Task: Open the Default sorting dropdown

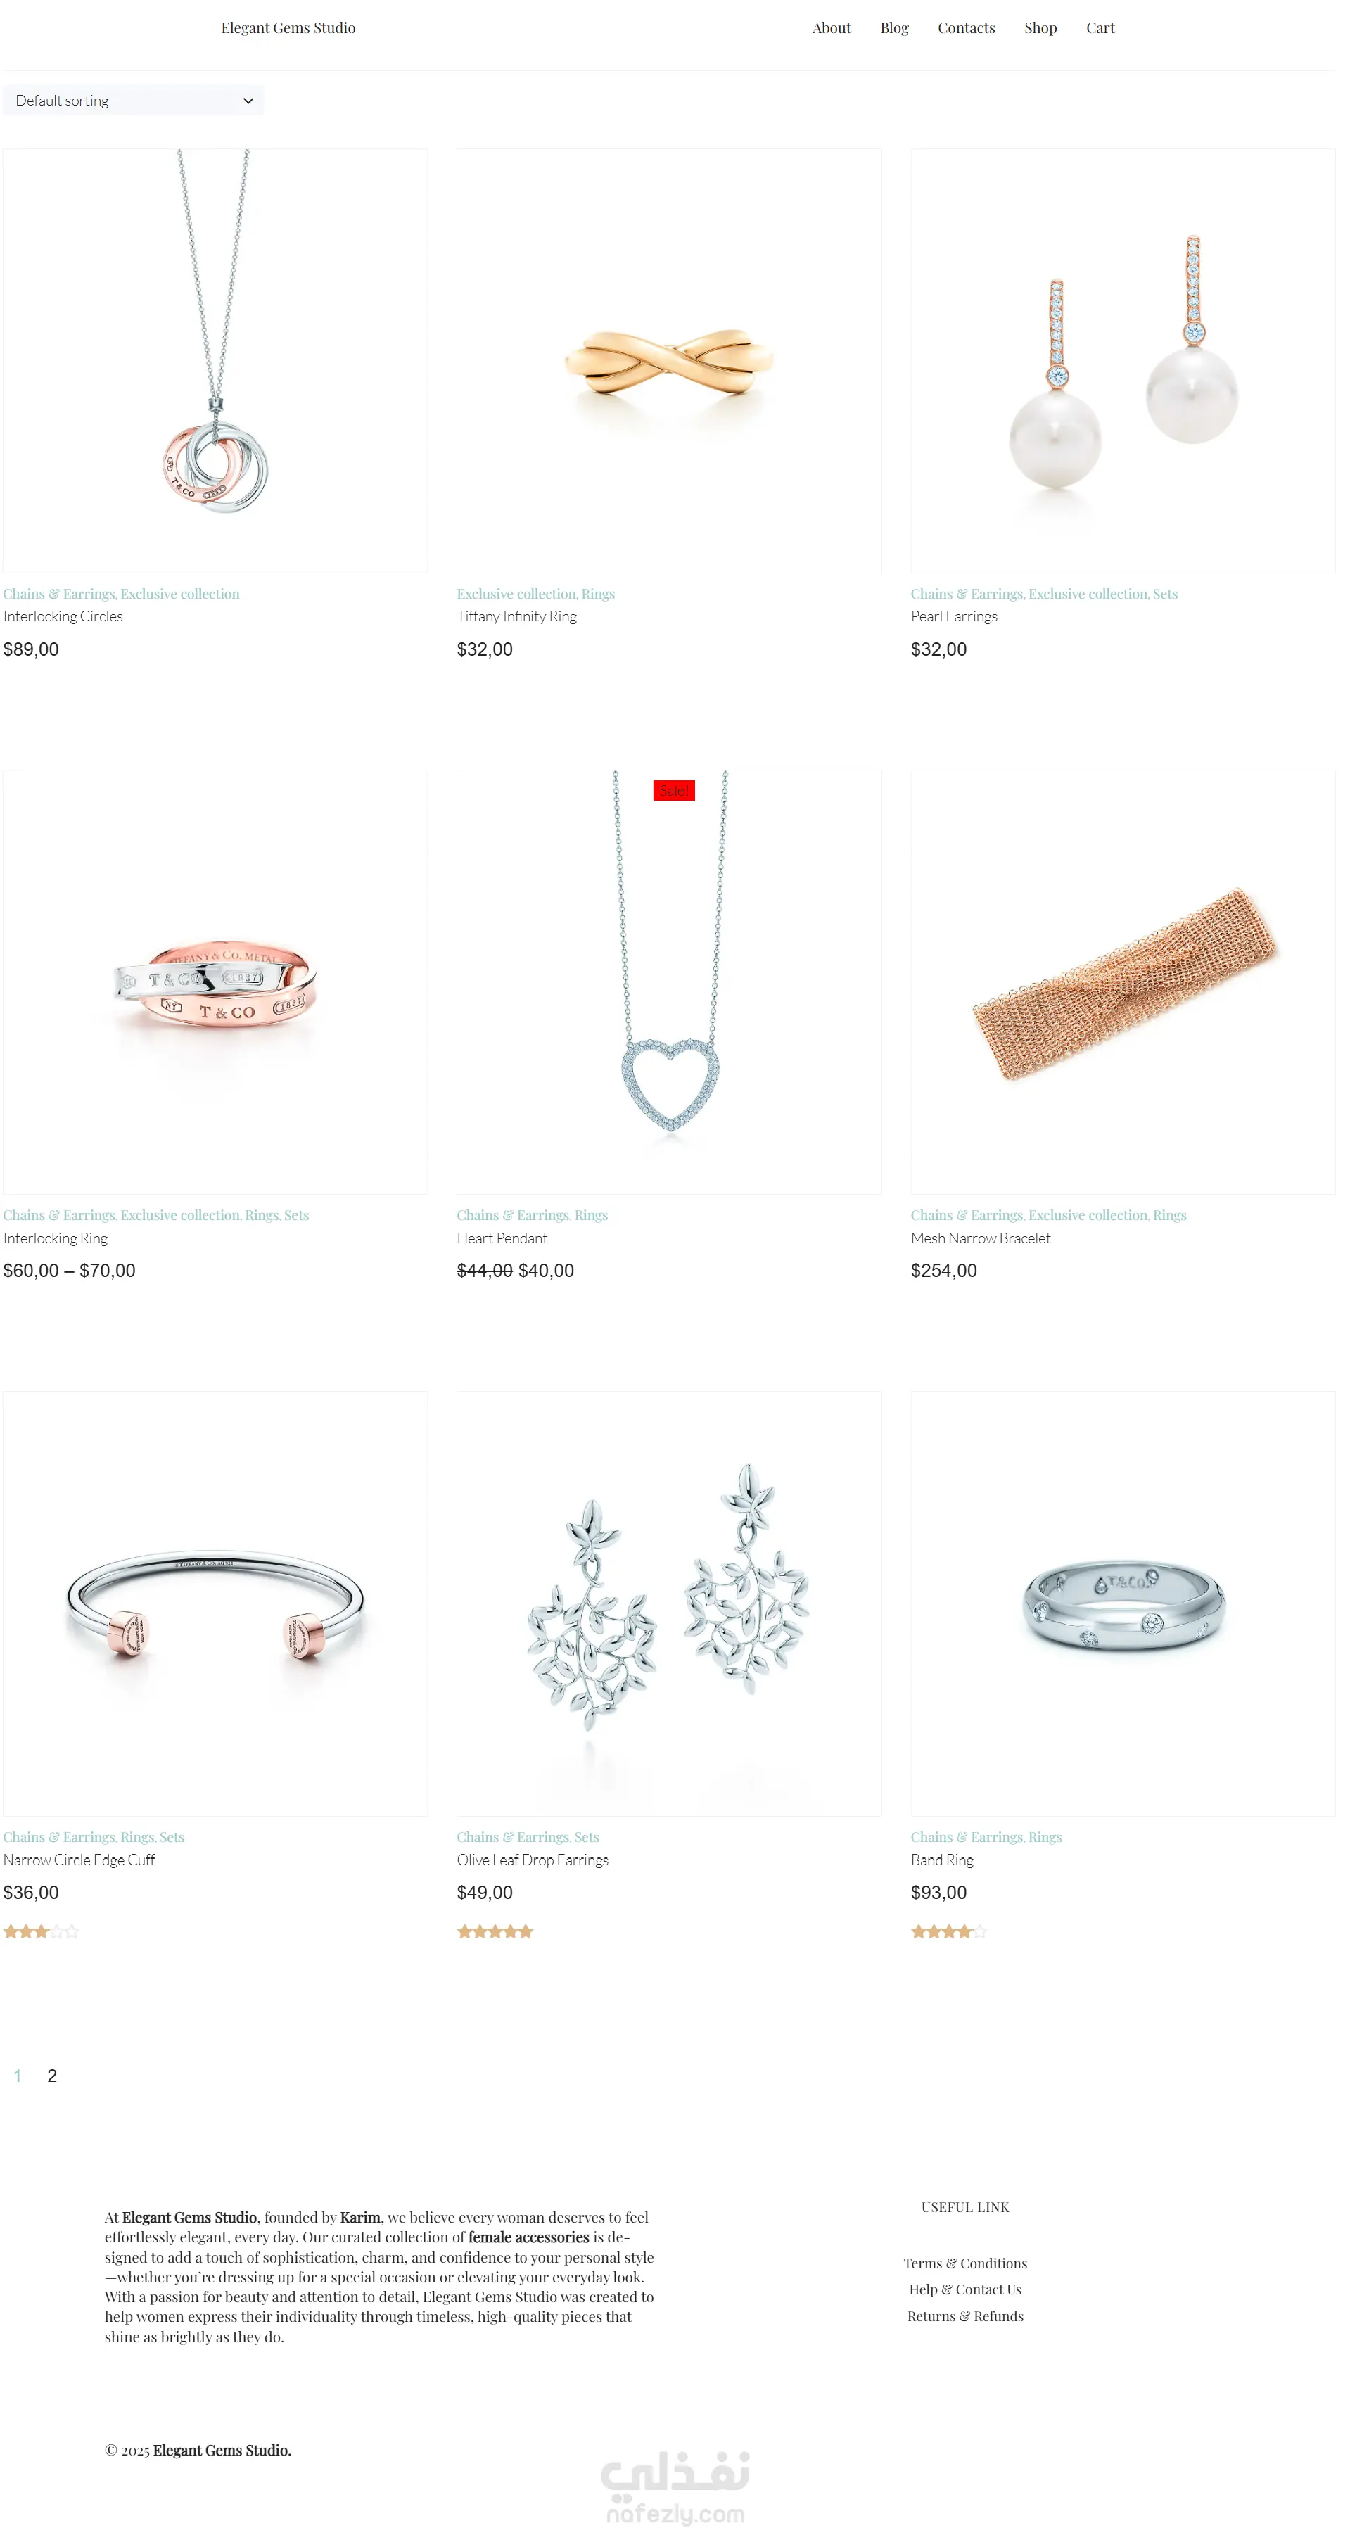Action: [x=134, y=100]
